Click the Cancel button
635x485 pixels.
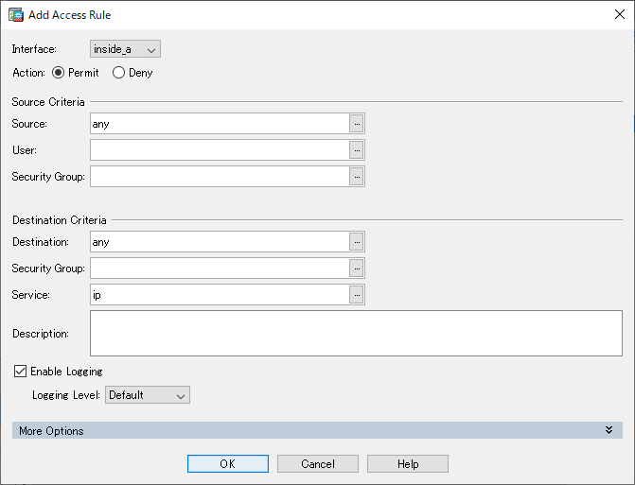(x=318, y=463)
